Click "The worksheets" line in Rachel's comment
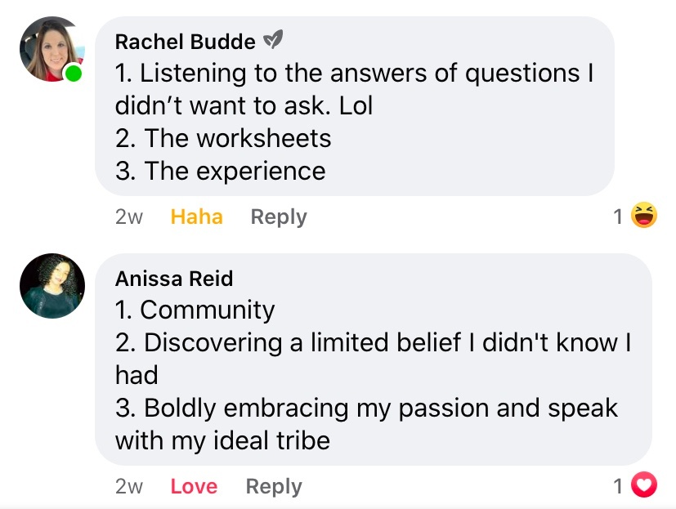This screenshot has width=676, height=509. pyautogui.click(x=223, y=139)
